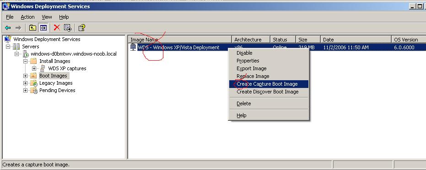The image size is (426, 170).
Task: Click the Install Images folder icon
Action: (x=33, y=61)
